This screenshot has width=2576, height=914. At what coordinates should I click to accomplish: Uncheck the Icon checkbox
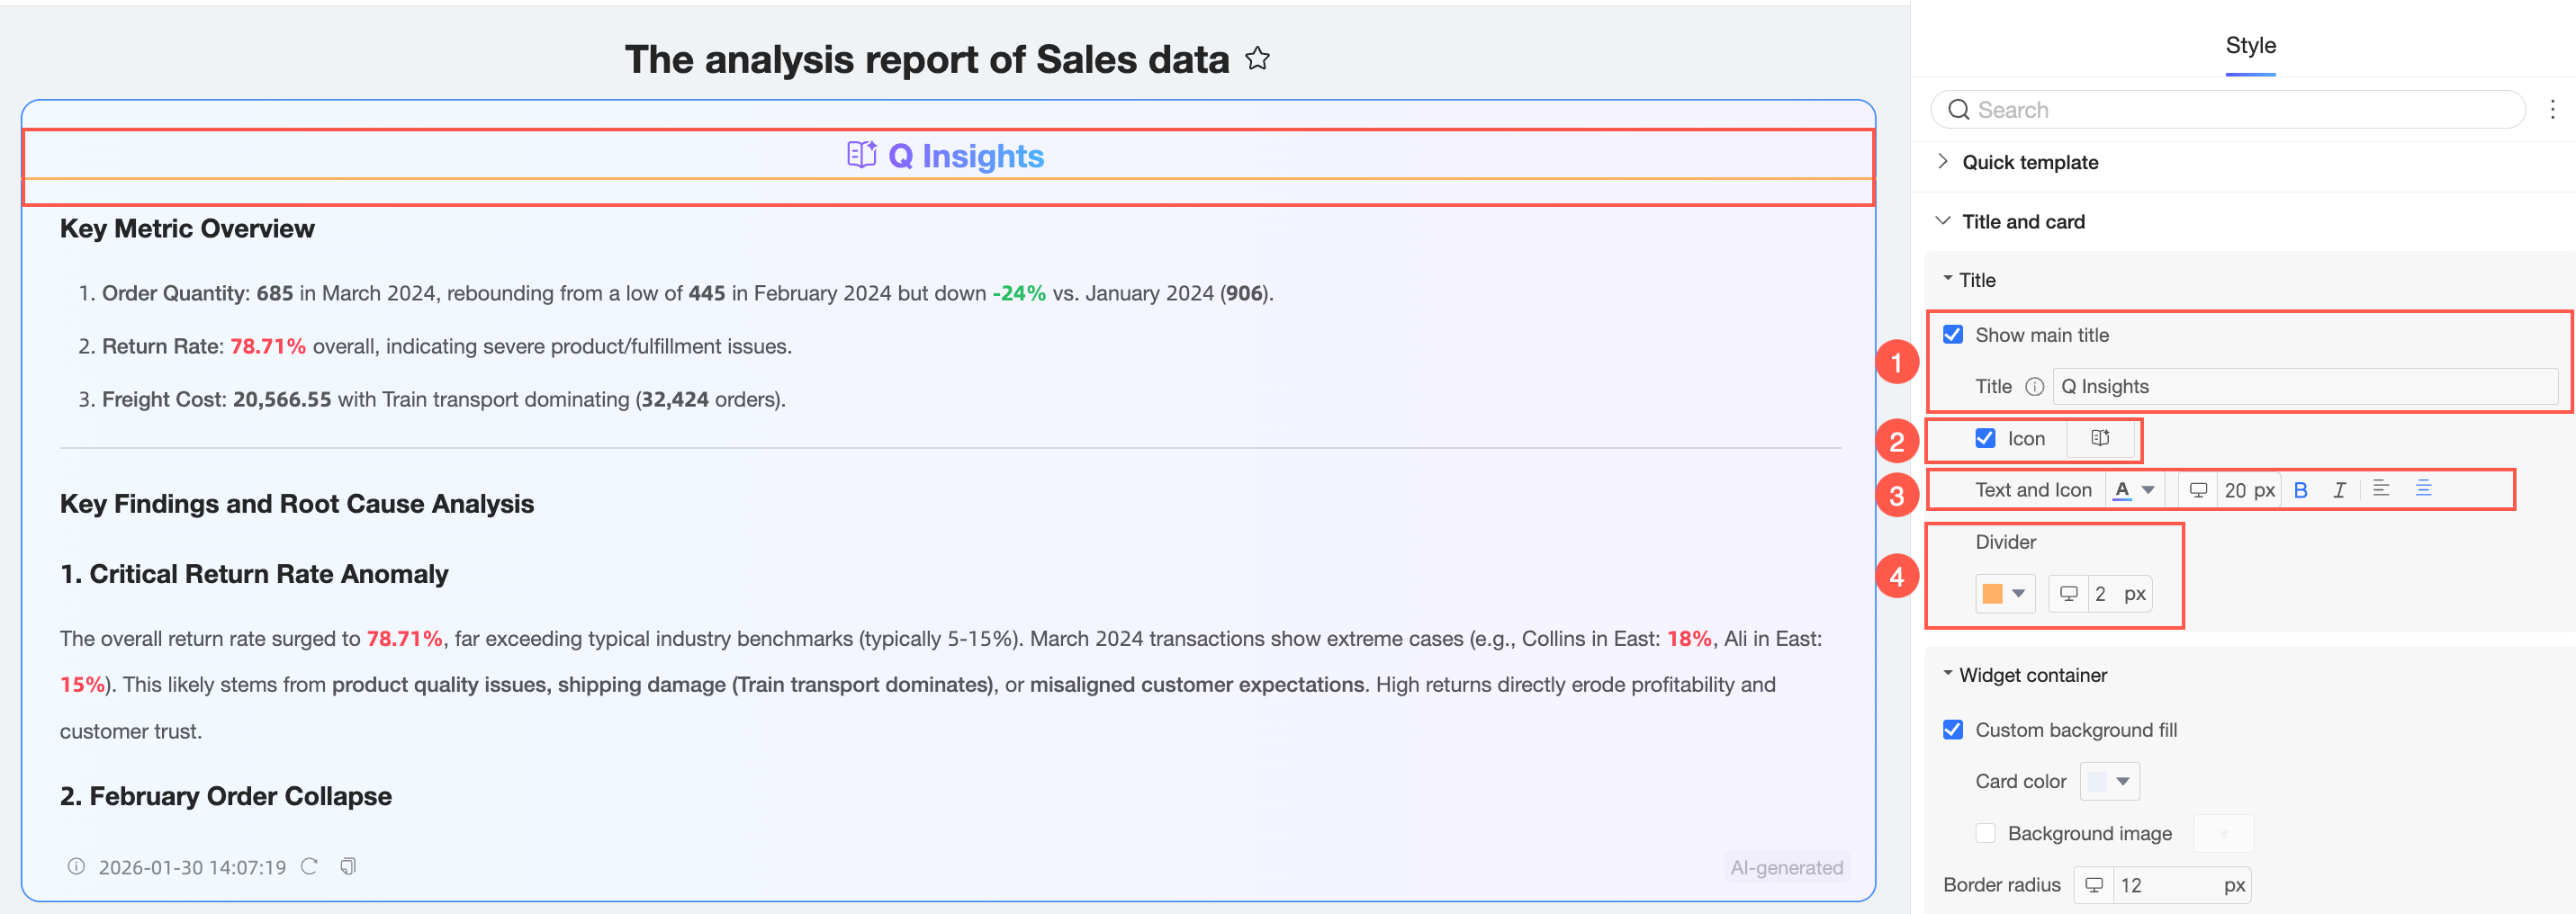[1985, 439]
